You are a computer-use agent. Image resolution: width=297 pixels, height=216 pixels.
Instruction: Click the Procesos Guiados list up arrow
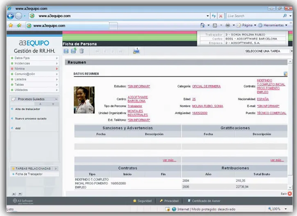[x=40, y=104]
